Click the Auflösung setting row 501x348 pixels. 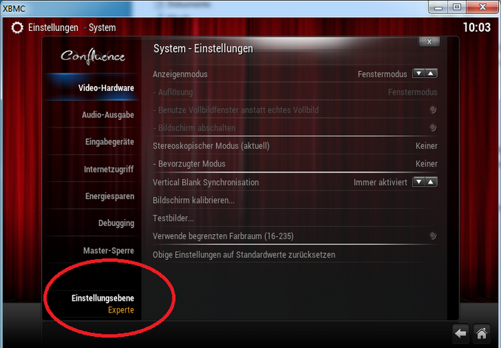coord(295,92)
